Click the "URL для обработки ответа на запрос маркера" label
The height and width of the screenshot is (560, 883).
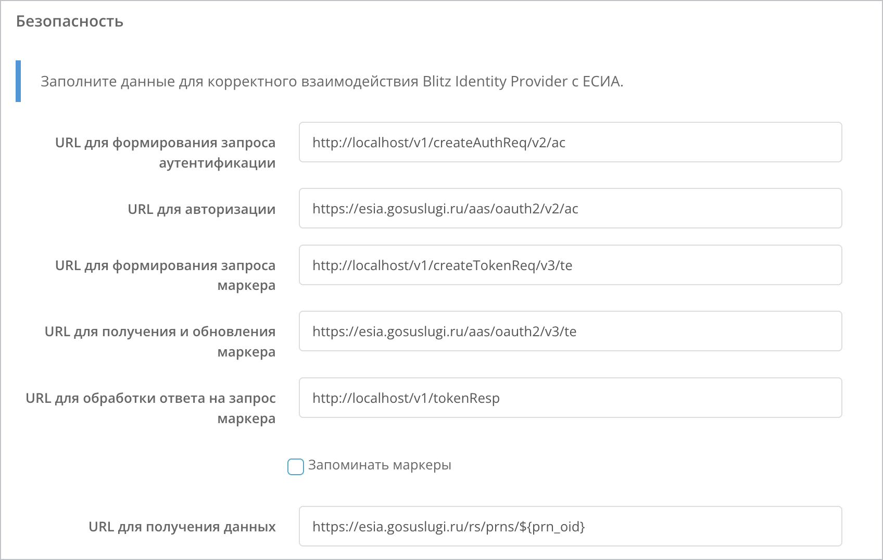tap(151, 408)
